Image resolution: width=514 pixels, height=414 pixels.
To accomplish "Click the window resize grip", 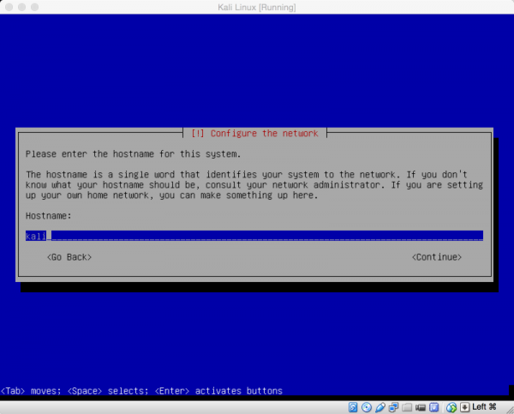I will [x=509, y=410].
